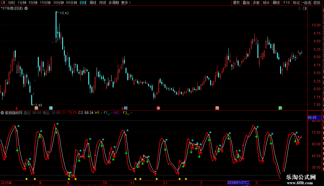Click the first red S marker under chart
Screen dimensions: 324x186
[17, 108]
